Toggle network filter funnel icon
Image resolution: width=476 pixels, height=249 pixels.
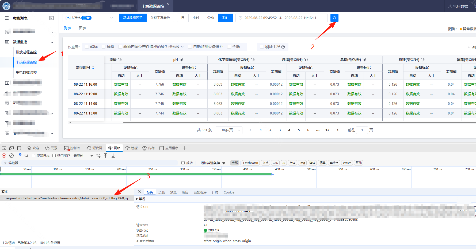pos(19,156)
